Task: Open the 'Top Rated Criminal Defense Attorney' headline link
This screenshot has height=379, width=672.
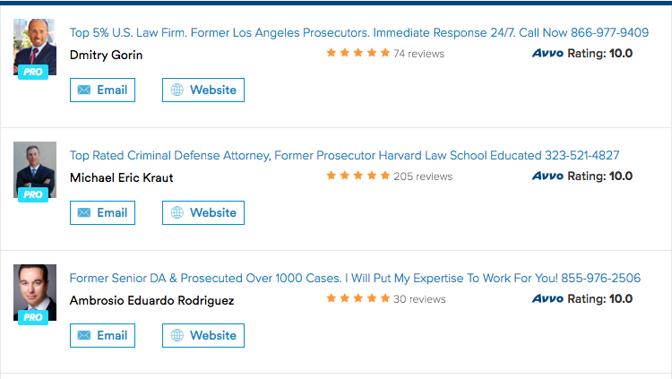Action: tap(345, 155)
